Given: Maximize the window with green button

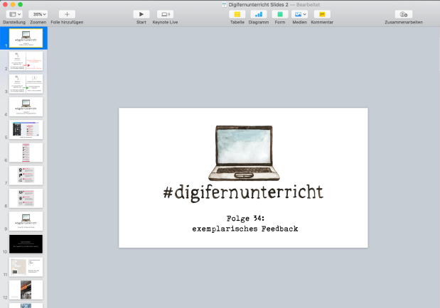Looking at the screenshot, I should pos(20,4).
